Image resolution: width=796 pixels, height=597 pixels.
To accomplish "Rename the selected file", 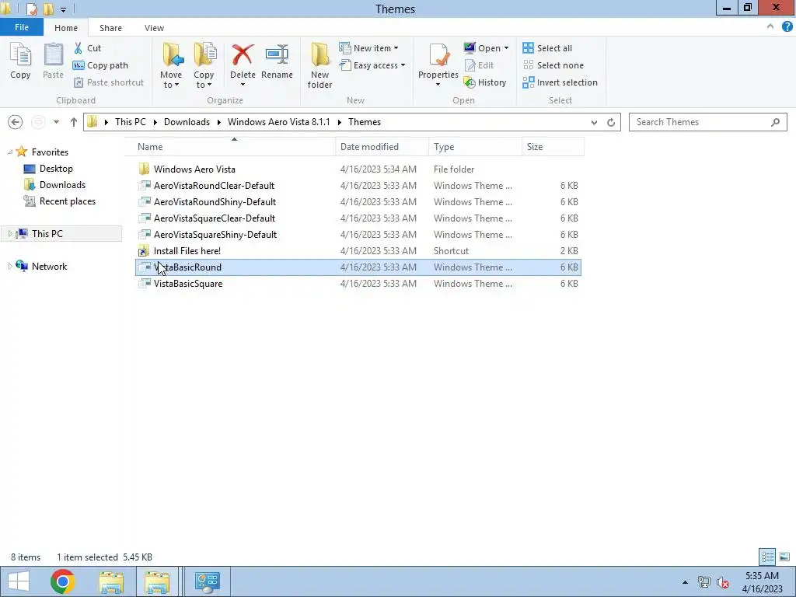I will 277,61.
